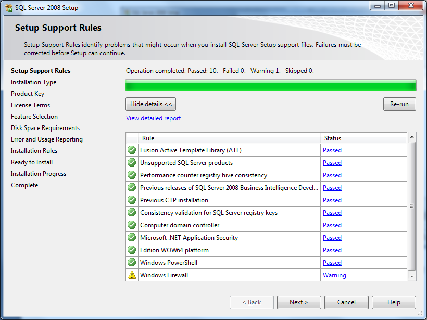The image size is (427, 320).
Task: Click the check icon for Consistency validation rule
Action: 132,212
